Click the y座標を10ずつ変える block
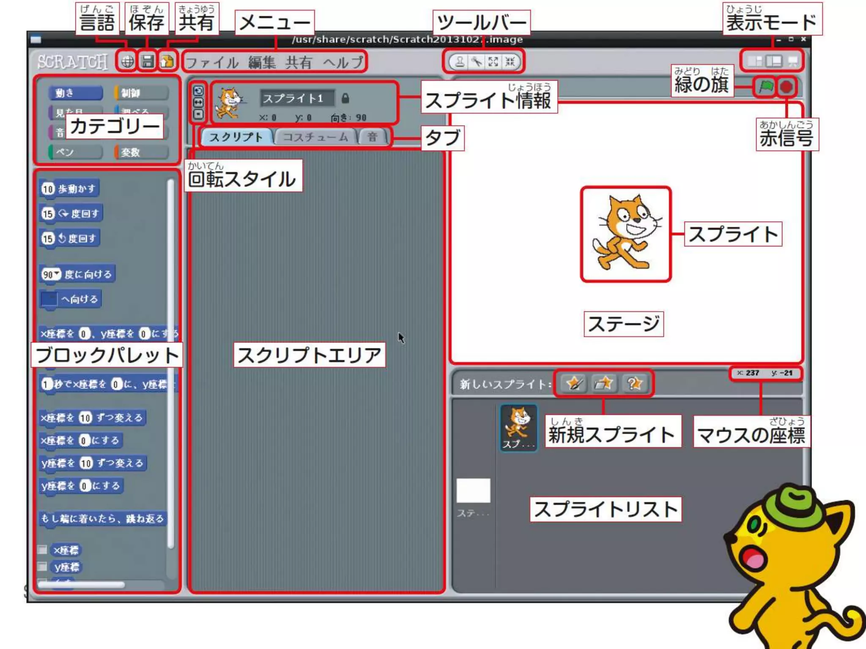The width and height of the screenshot is (866, 649). click(x=93, y=463)
